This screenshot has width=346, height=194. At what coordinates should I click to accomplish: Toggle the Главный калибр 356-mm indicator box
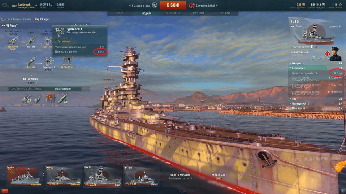click(290, 78)
